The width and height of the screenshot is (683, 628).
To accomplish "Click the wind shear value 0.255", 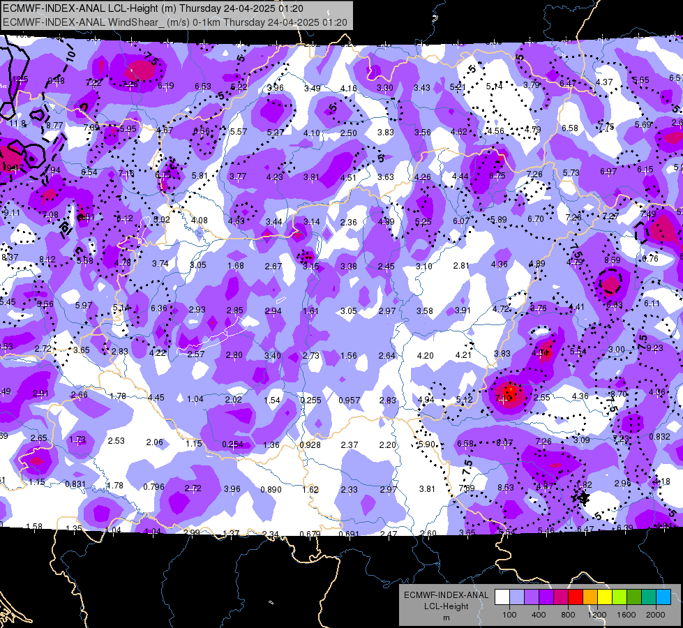I will point(311,400).
